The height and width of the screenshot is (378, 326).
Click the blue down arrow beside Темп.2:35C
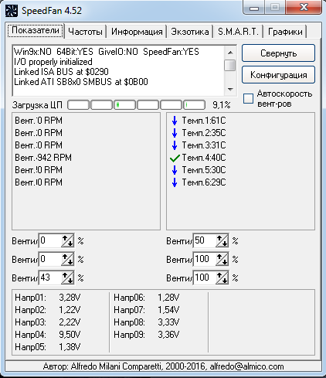tap(175, 133)
